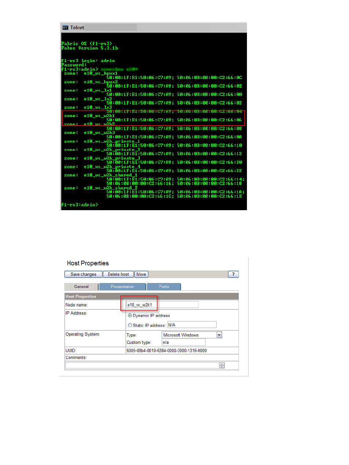Click zone name e10_vc_w2k_shared_2

110,188
